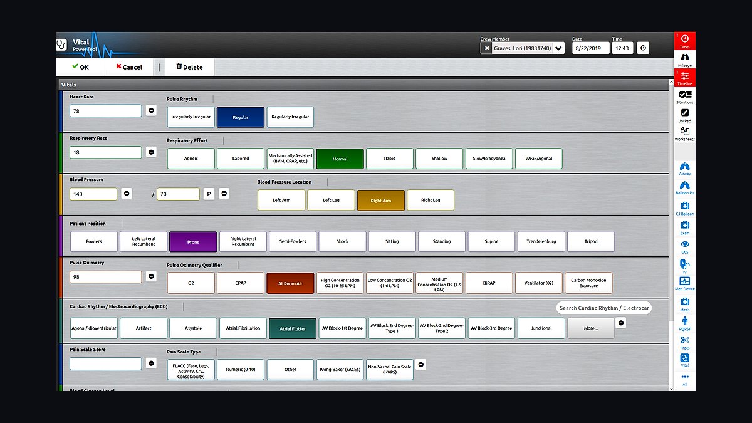Screen dimensions: 752x423
Task: Select Atrial Flutter cardiac rhythm
Action: [x=293, y=328]
